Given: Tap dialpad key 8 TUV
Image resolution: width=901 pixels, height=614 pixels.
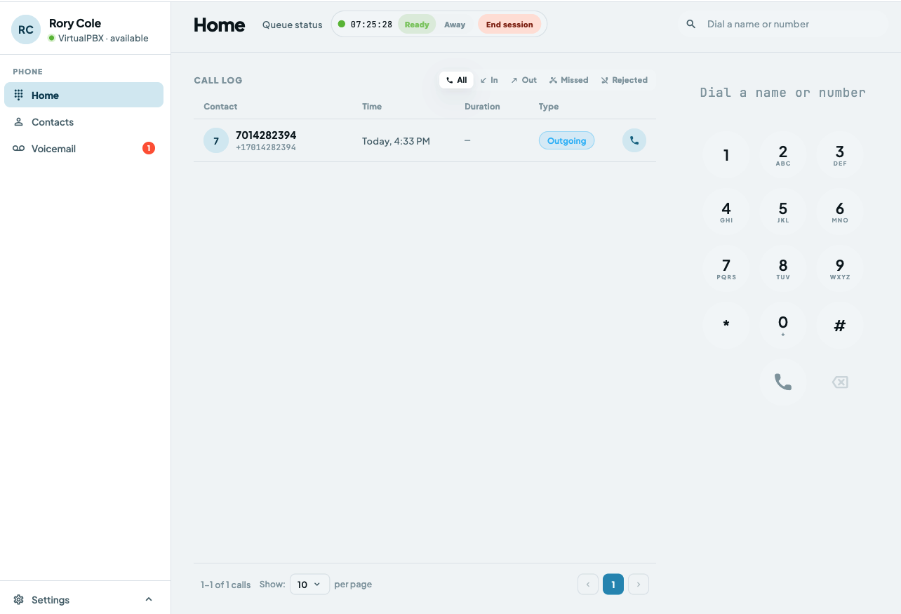Looking at the screenshot, I should tap(783, 269).
